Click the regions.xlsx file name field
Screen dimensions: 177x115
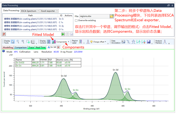95,16
